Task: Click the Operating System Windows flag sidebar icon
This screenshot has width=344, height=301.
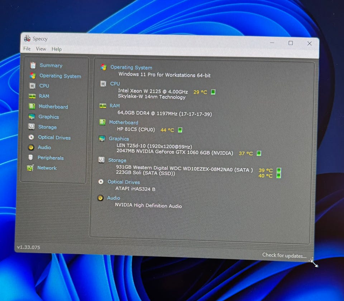Action: (x=33, y=76)
